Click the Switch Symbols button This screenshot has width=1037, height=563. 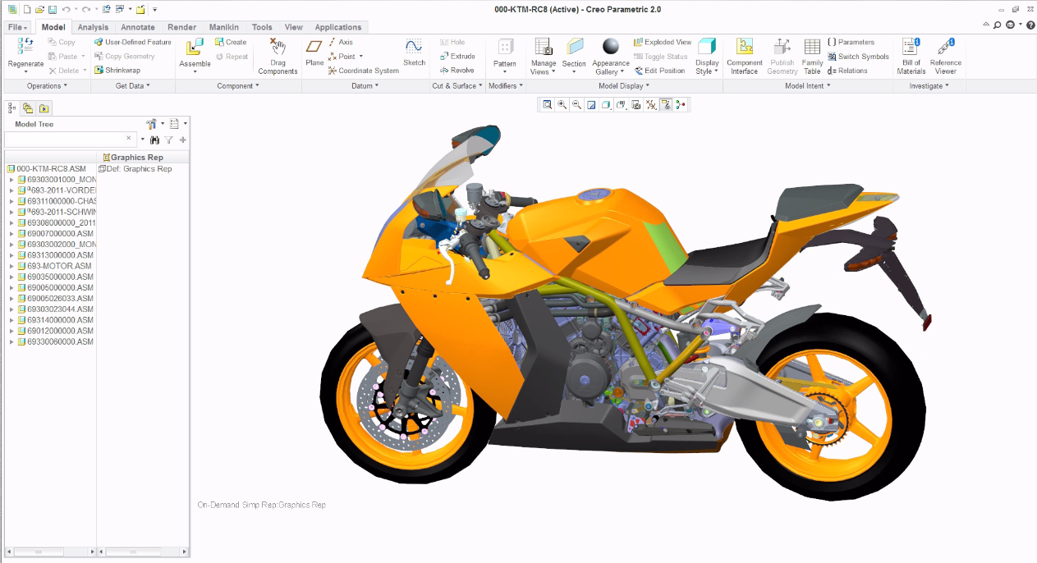pos(858,57)
